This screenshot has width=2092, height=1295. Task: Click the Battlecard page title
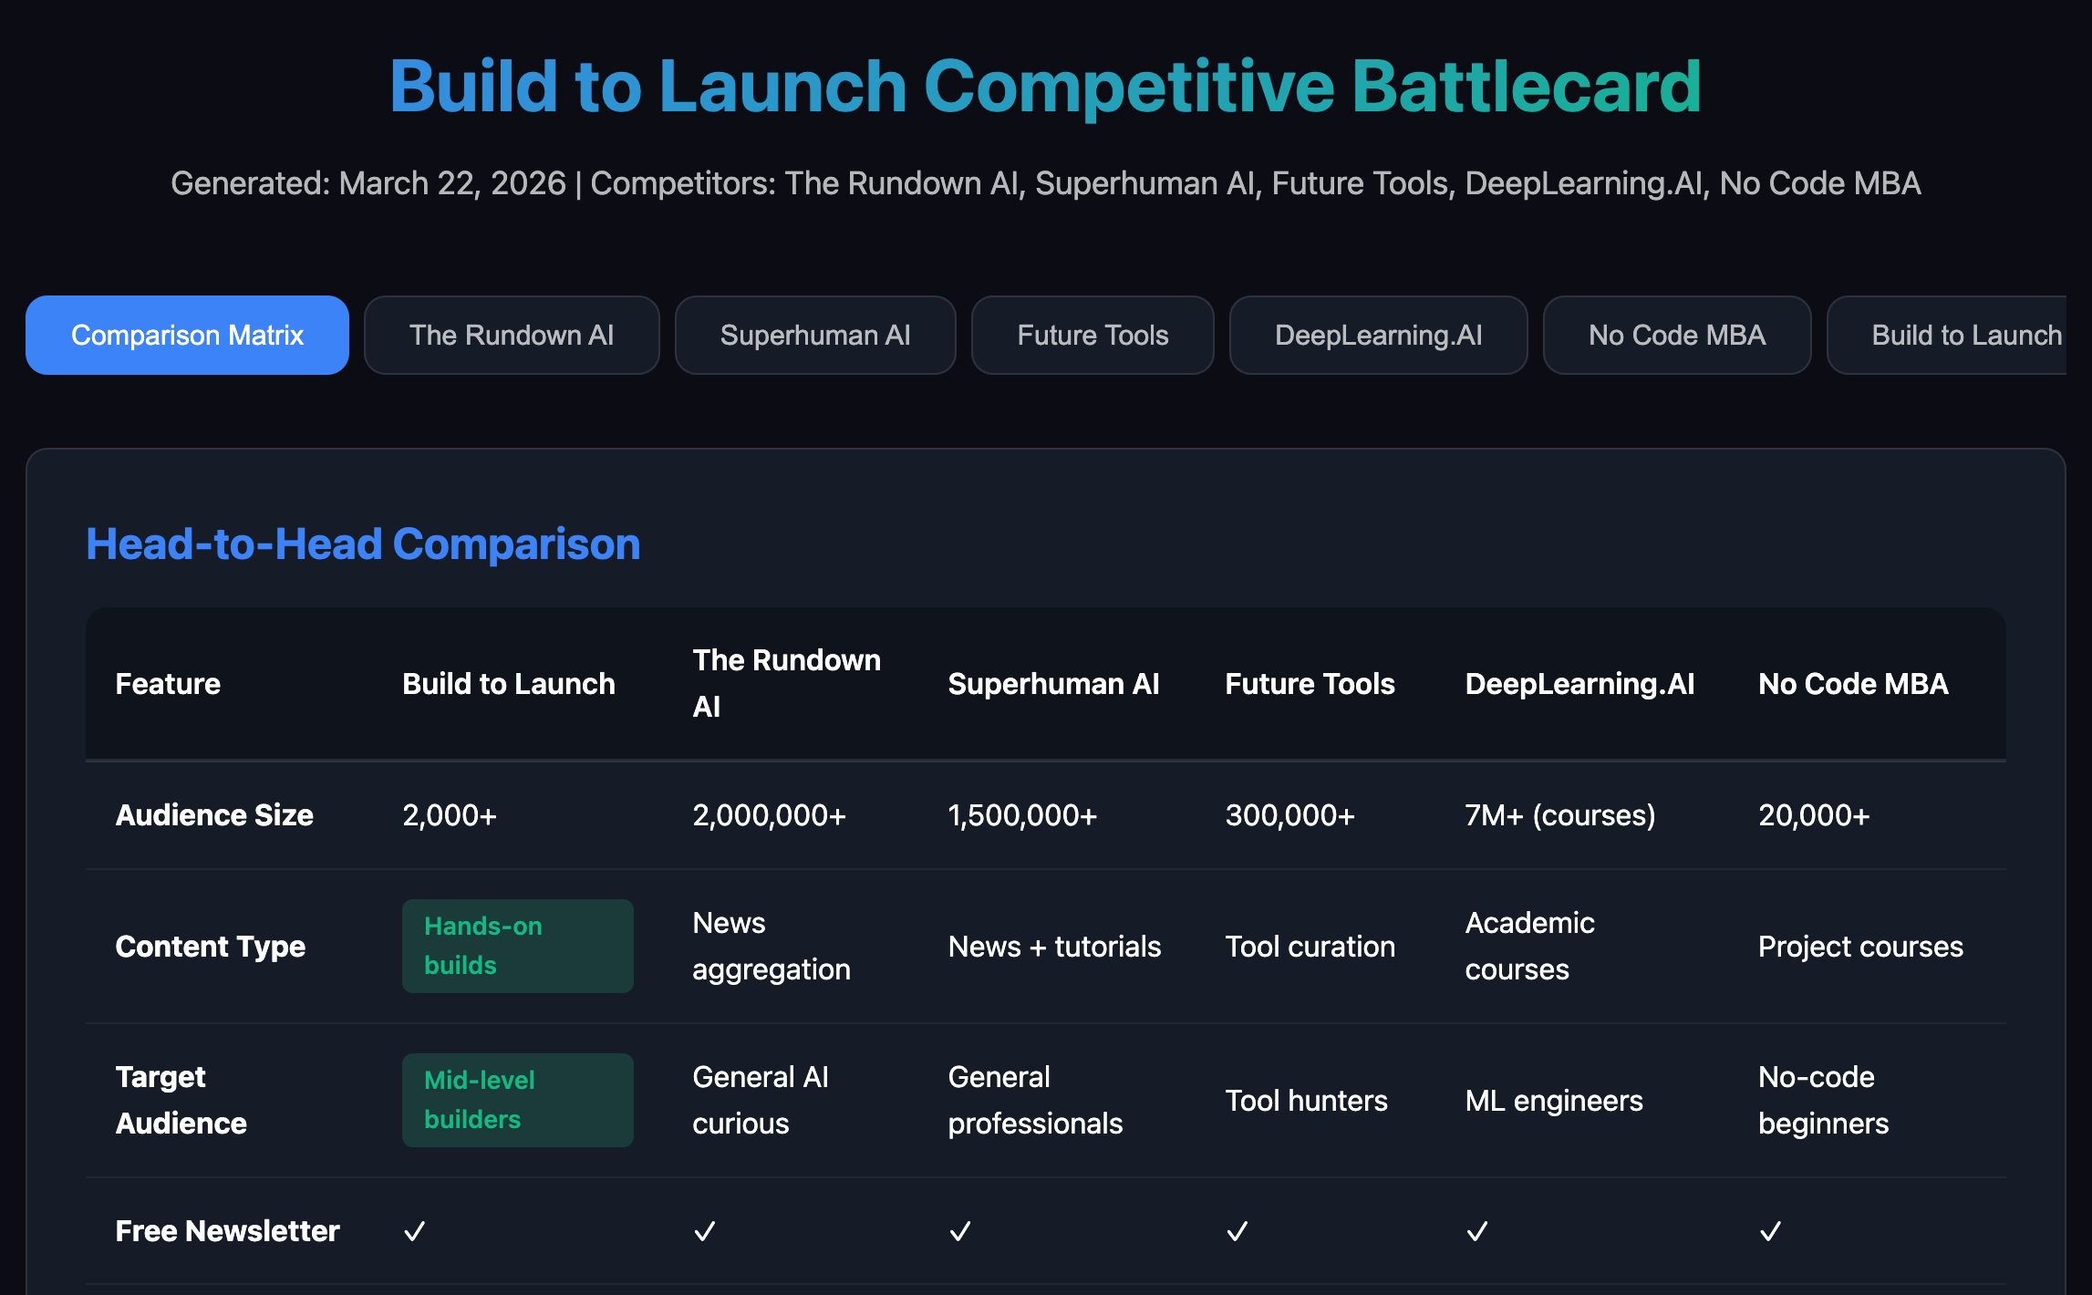[x=1045, y=87]
